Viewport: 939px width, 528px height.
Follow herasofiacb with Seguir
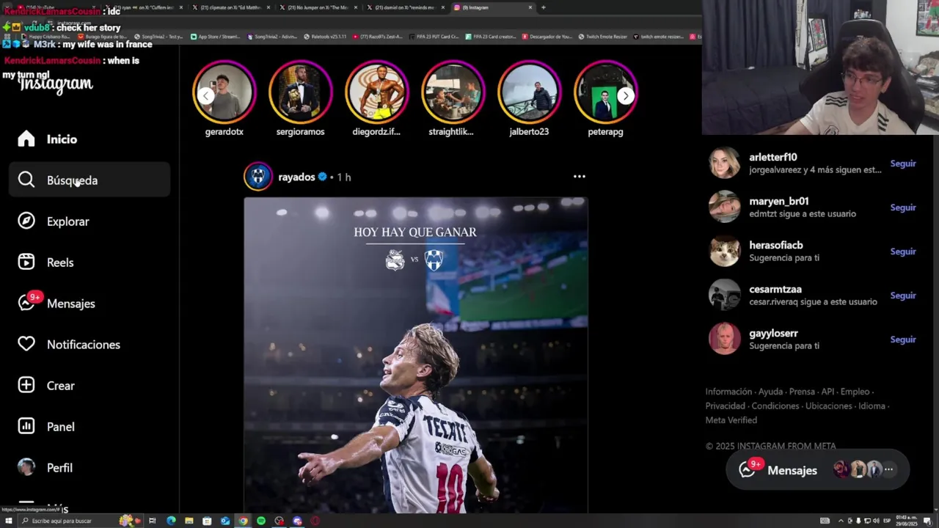[903, 252]
